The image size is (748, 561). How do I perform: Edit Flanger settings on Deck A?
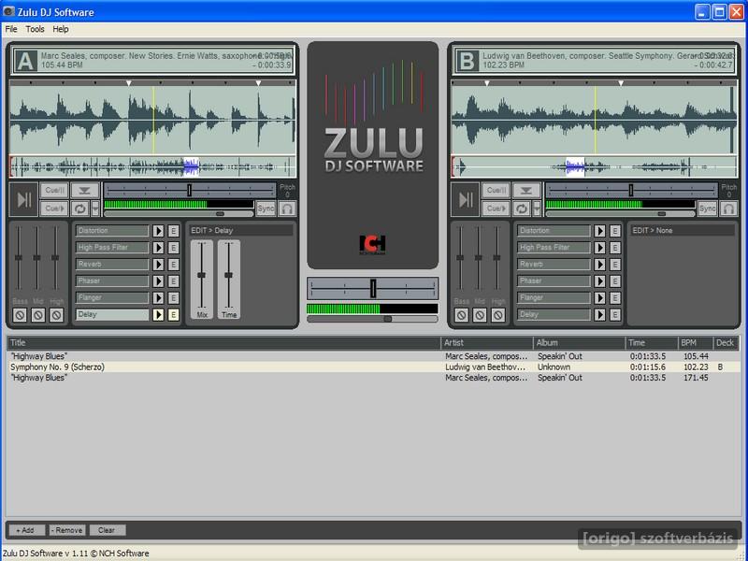[174, 297]
